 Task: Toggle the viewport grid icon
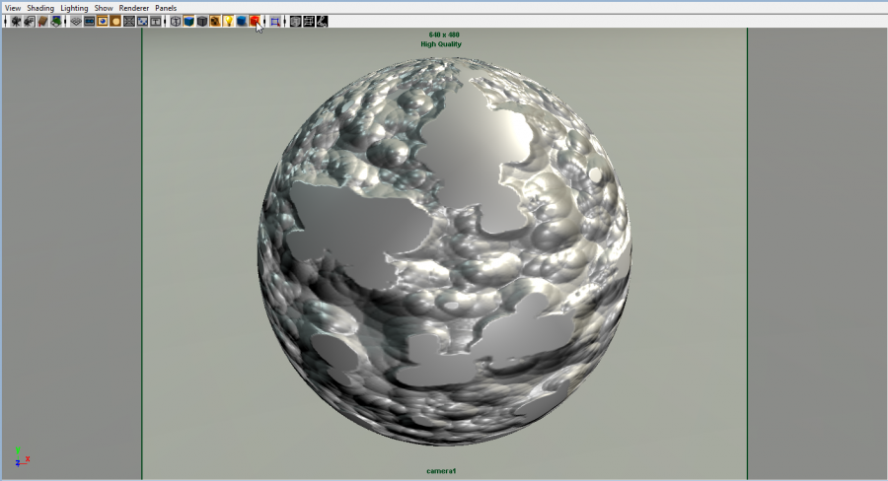tap(76, 21)
